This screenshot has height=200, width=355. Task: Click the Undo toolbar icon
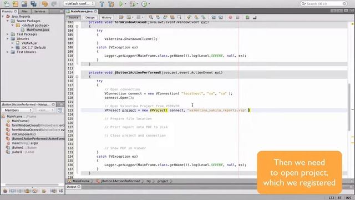click(x=45, y=4)
